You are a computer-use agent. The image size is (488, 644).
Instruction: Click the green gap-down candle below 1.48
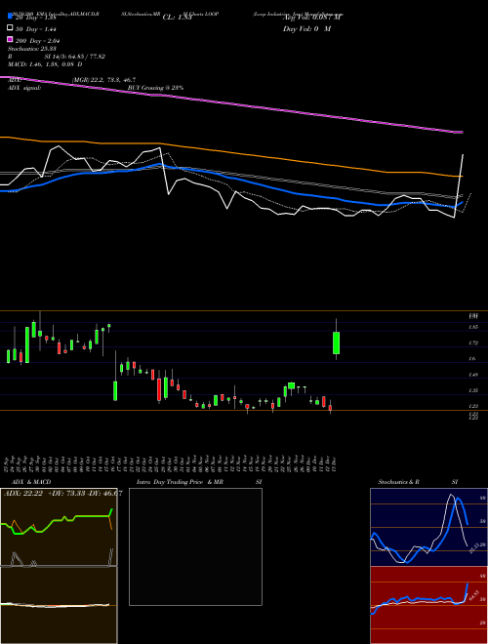tap(115, 390)
